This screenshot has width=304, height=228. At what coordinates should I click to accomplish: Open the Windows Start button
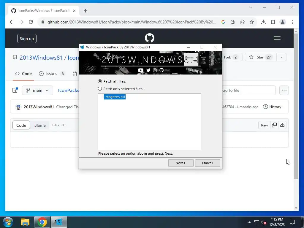(8, 222)
